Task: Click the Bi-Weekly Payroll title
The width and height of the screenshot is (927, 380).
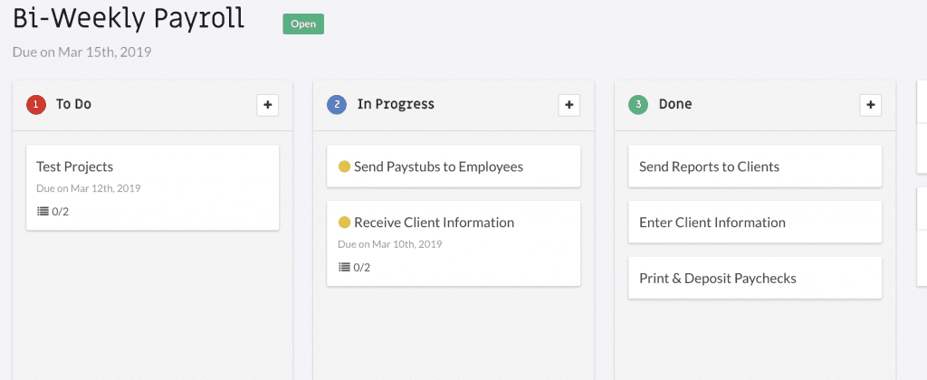Action: 129,19
